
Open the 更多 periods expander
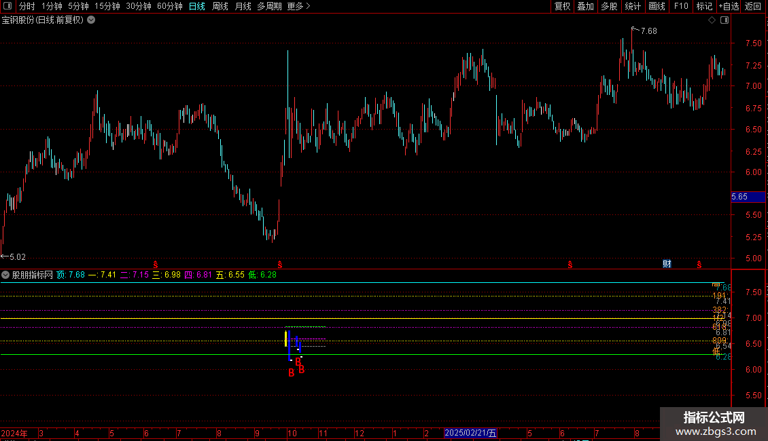click(x=298, y=6)
